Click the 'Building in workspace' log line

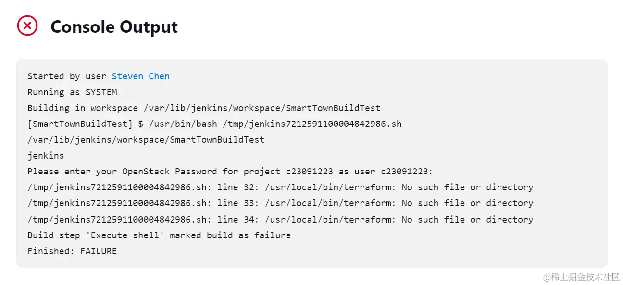click(x=204, y=108)
